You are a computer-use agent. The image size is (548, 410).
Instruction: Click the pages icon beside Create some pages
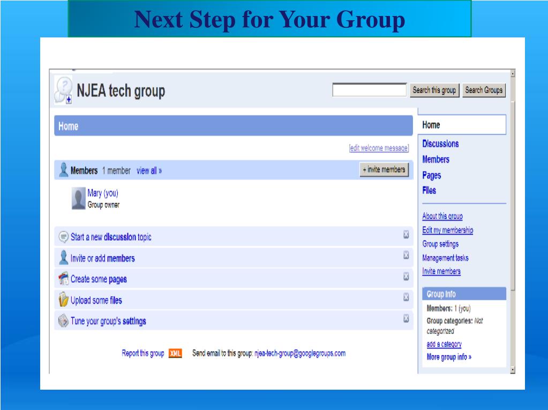point(63,279)
